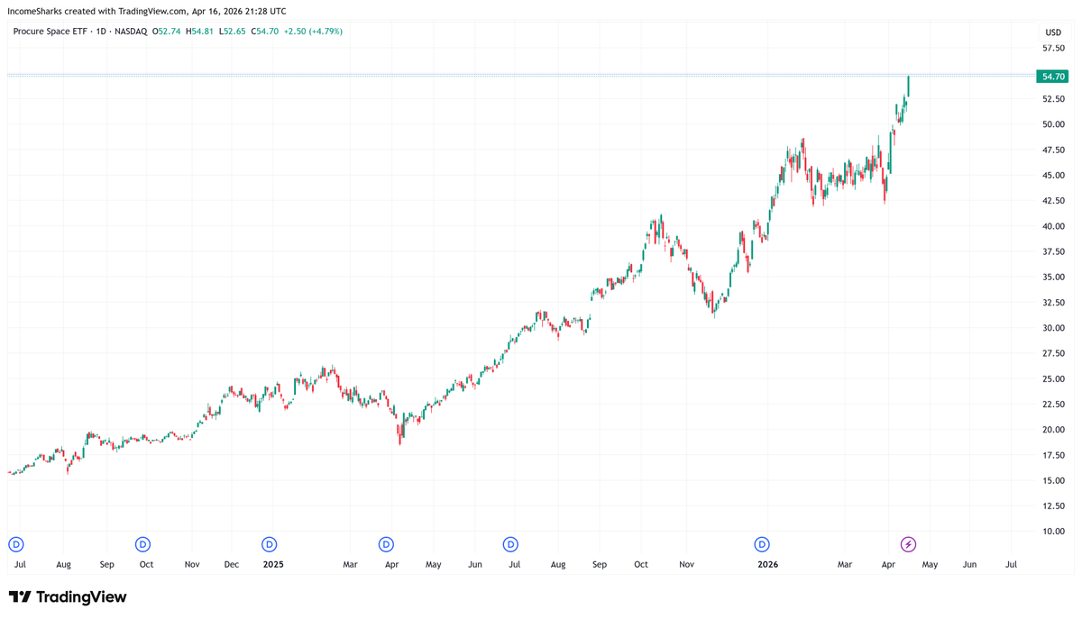
Task: Click the dividend D marker beside the Jul 2025 label
Action: coord(511,544)
